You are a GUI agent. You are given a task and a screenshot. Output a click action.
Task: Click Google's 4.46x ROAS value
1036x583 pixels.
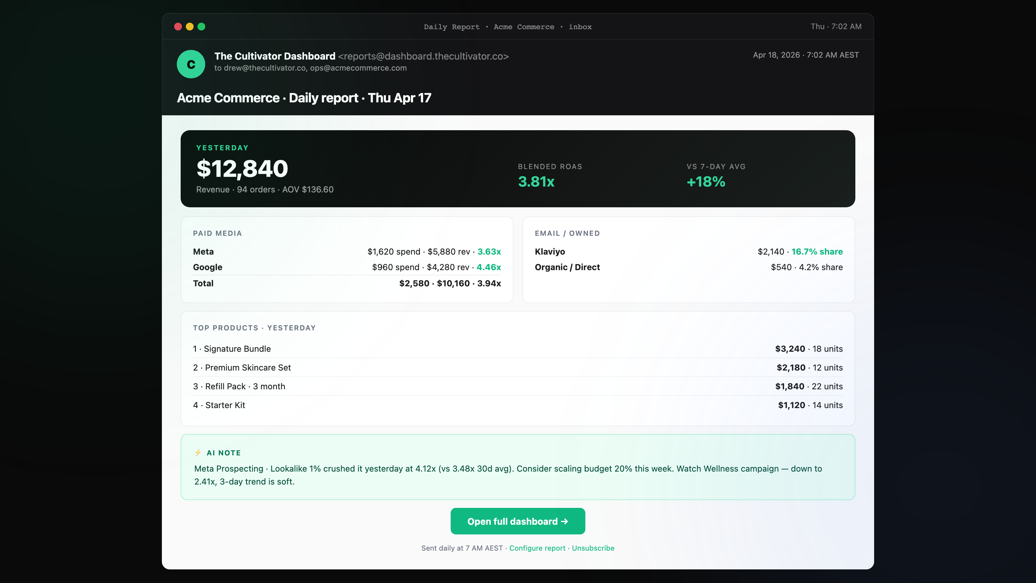(x=489, y=267)
